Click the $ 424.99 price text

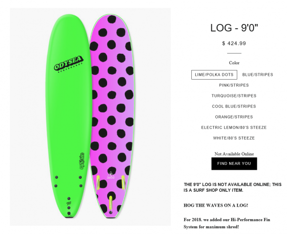tap(234, 44)
